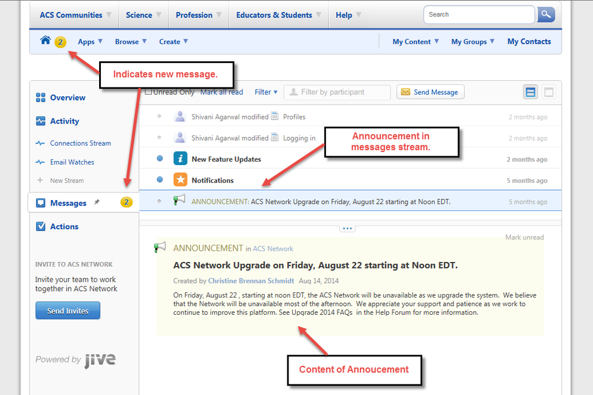The height and width of the screenshot is (395, 593).
Task: Select Overview in the left sidebar
Action: [67, 97]
